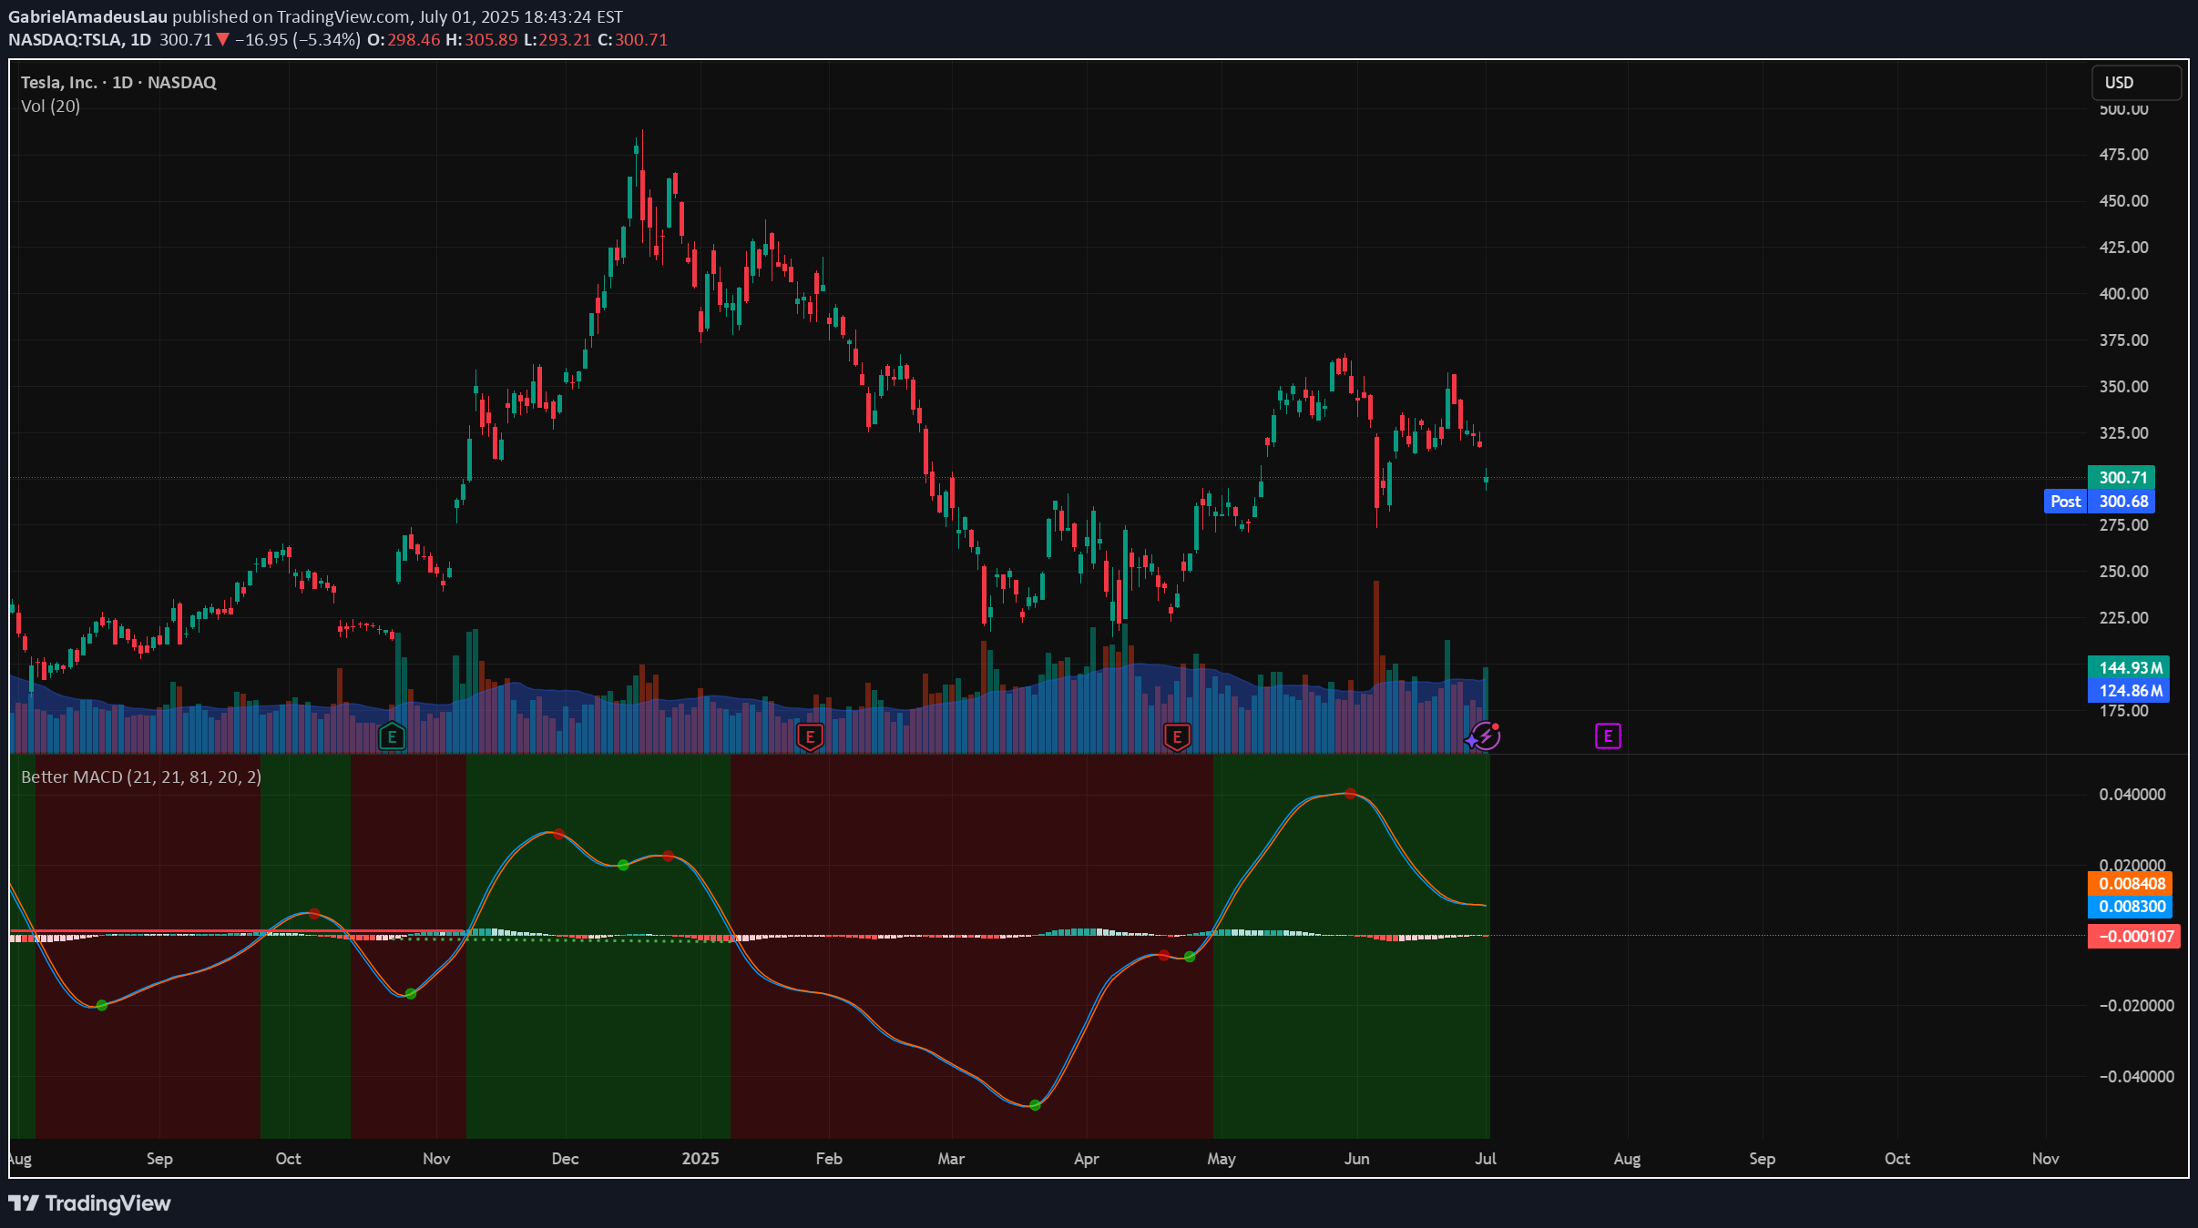Click the purple upcoming earnings E marker
The width and height of the screenshot is (2198, 1228).
click(1608, 736)
